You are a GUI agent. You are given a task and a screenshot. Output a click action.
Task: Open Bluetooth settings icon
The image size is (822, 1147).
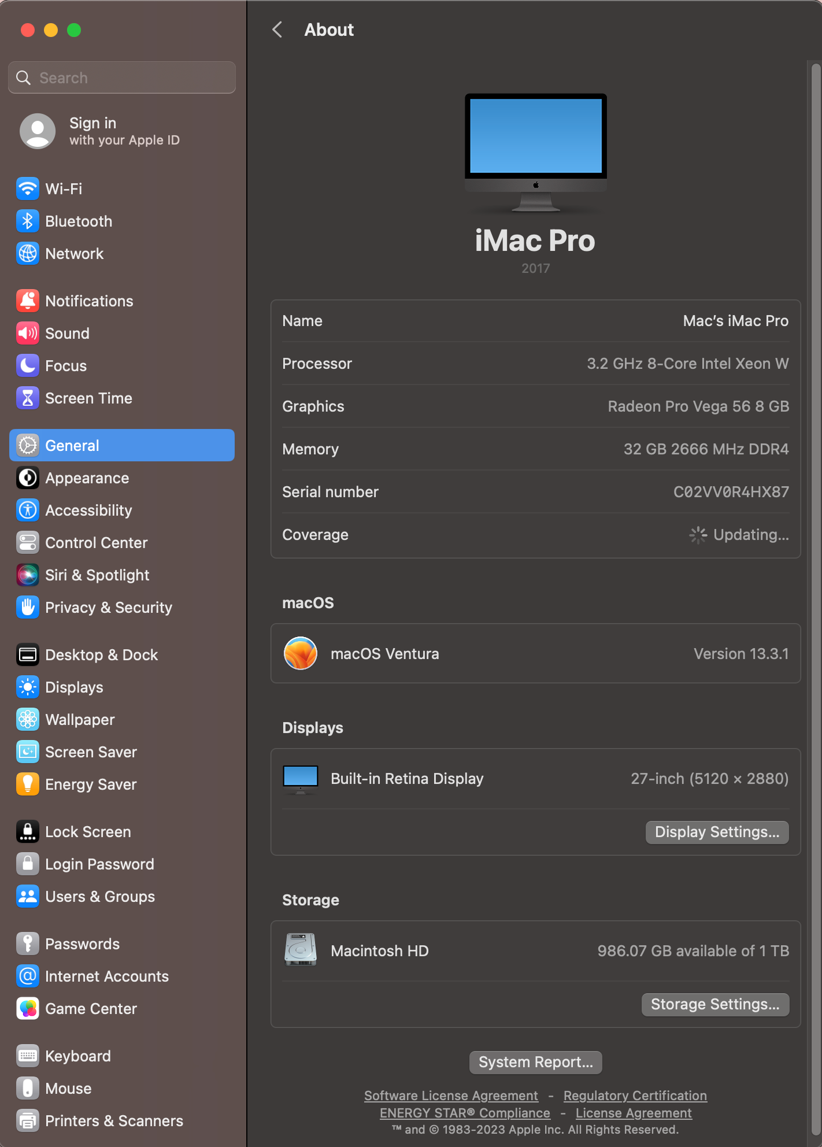coord(28,221)
